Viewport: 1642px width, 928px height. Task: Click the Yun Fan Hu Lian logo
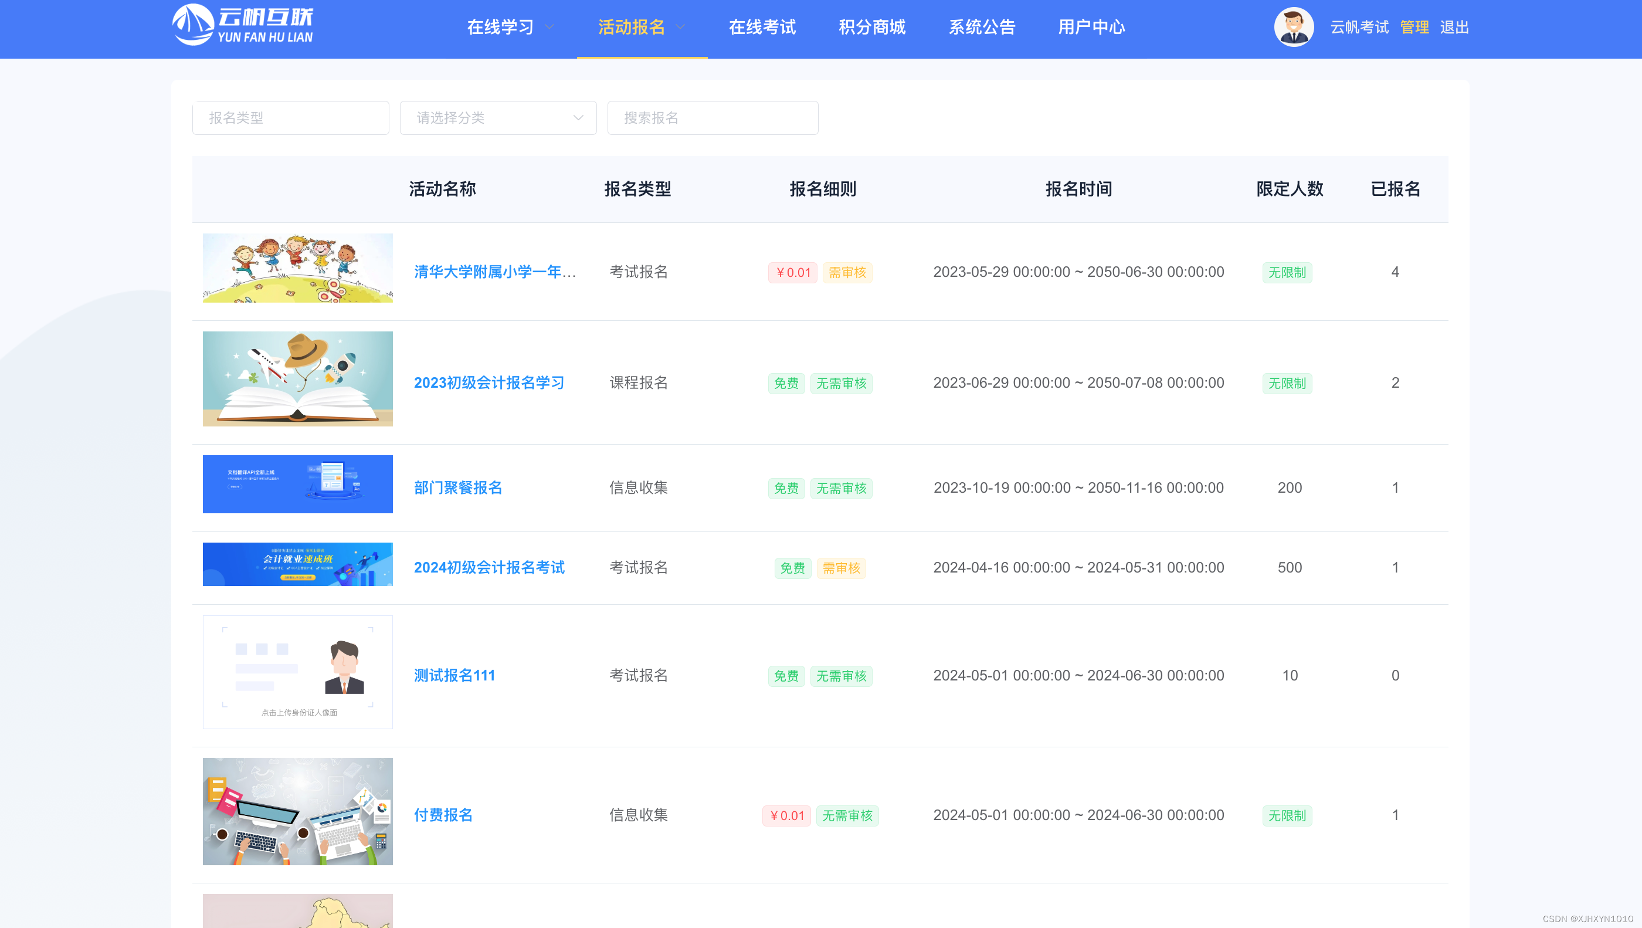(242, 25)
